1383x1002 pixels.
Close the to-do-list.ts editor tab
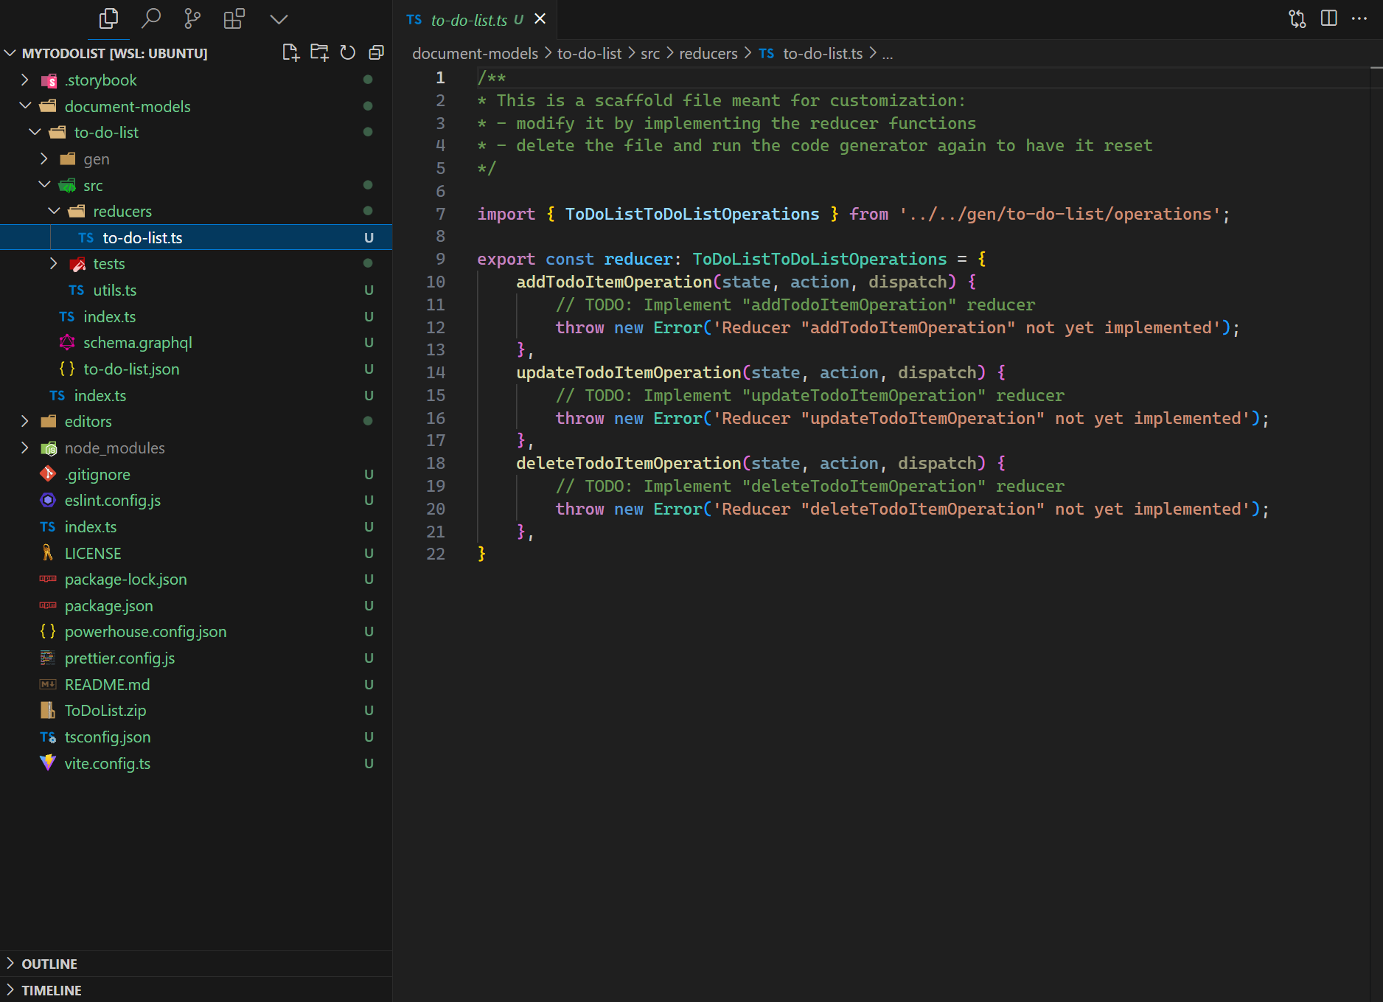540,18
